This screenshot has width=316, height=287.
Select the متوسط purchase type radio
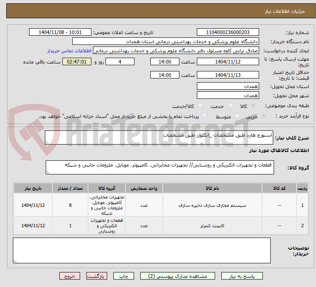point(237,116)
